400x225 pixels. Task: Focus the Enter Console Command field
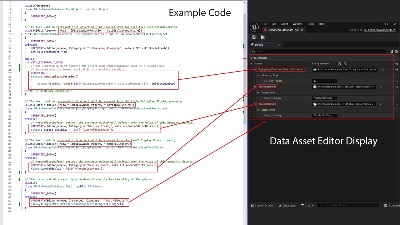[x=348, y=205]
